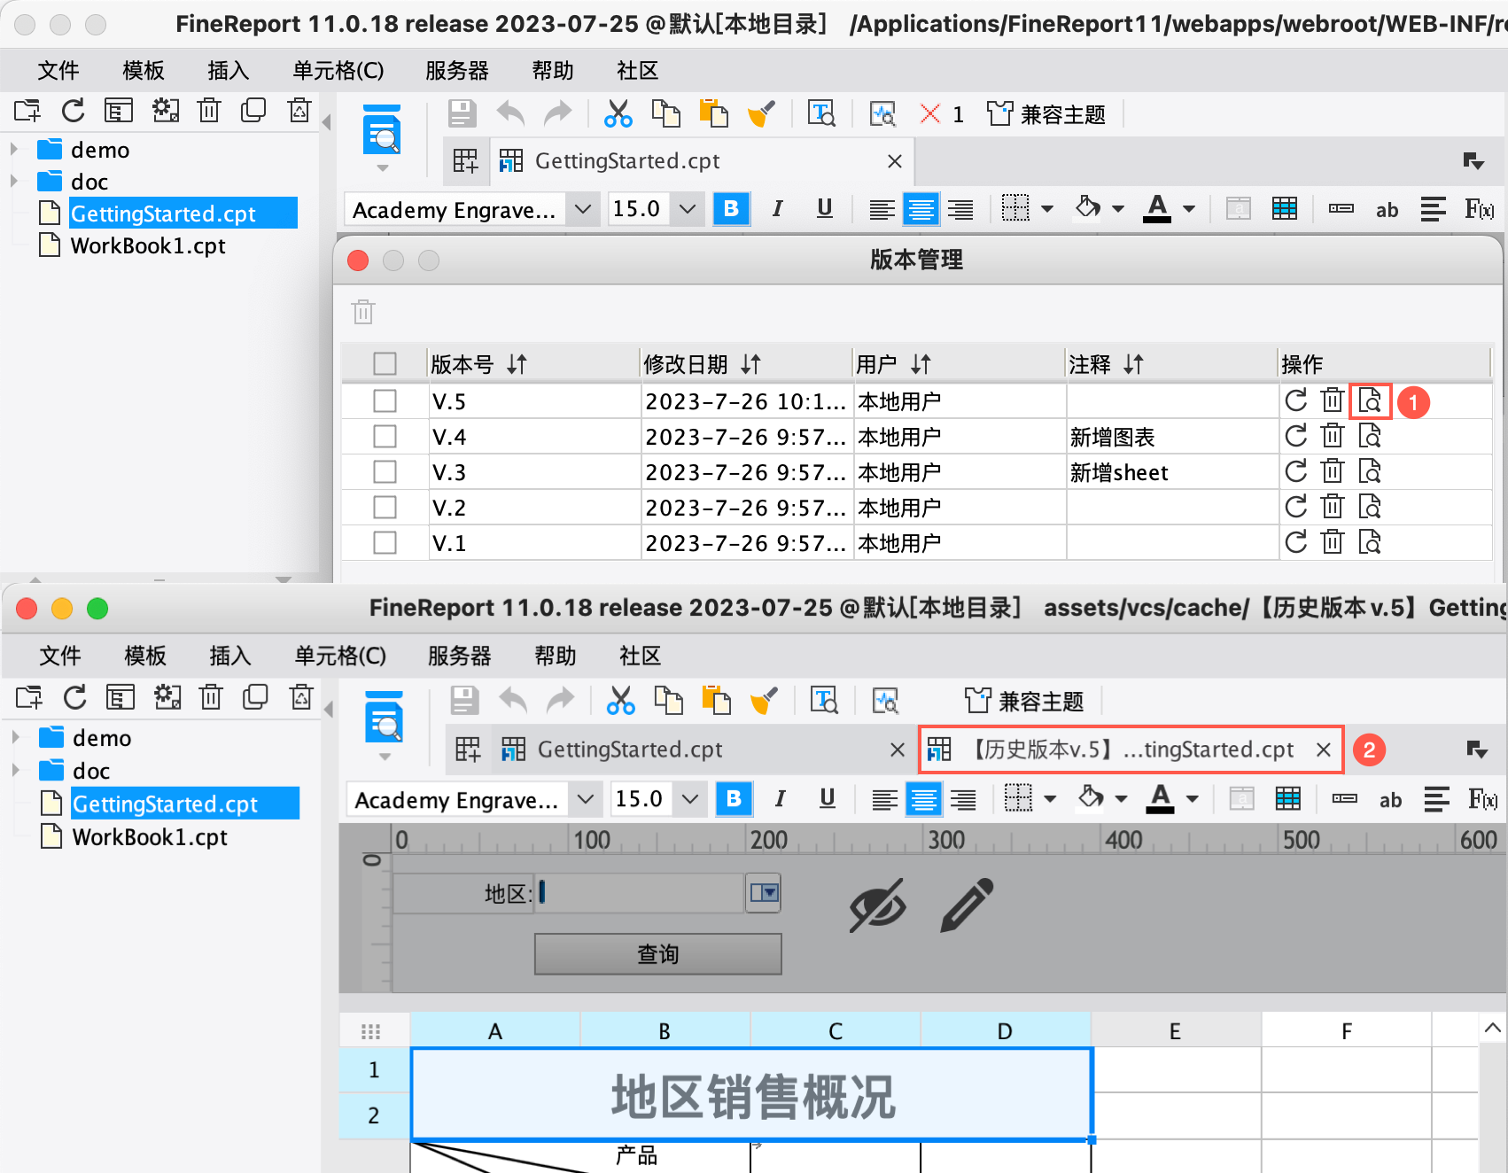Click the save icon in lower window toolbar
1508x1173 pixels.
tap(465, 701)
